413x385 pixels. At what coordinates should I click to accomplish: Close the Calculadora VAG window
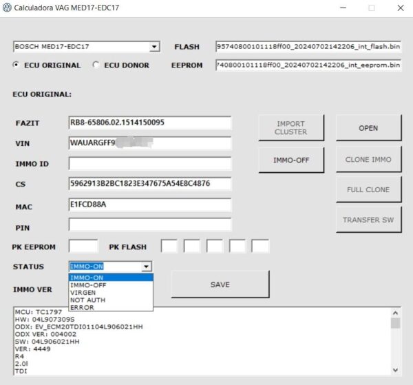click(x=401, y=8)
